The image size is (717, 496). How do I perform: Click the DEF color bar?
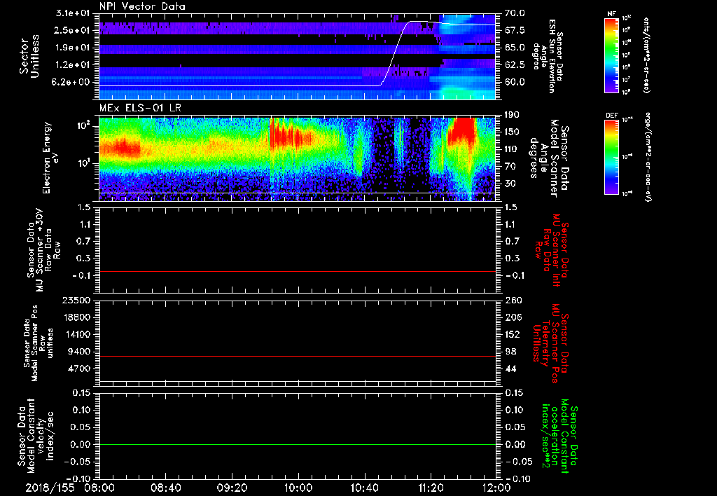point(612,157)
